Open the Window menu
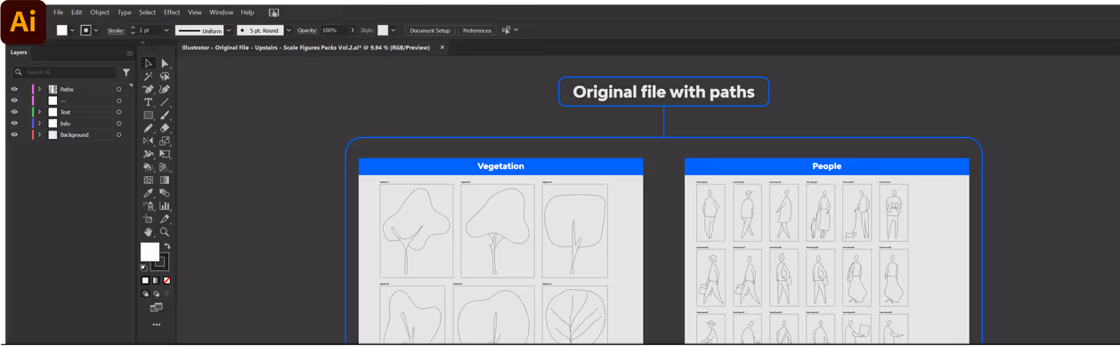 222,12
